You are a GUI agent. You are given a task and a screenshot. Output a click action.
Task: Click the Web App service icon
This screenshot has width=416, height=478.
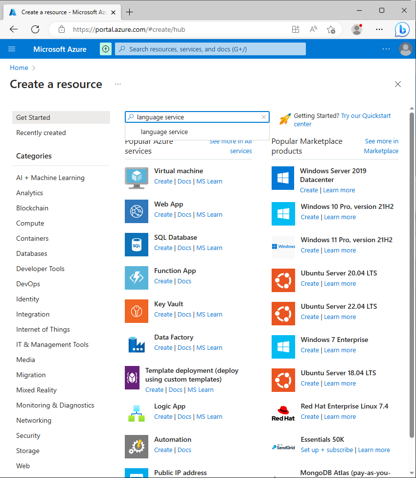tap(137, 211)
